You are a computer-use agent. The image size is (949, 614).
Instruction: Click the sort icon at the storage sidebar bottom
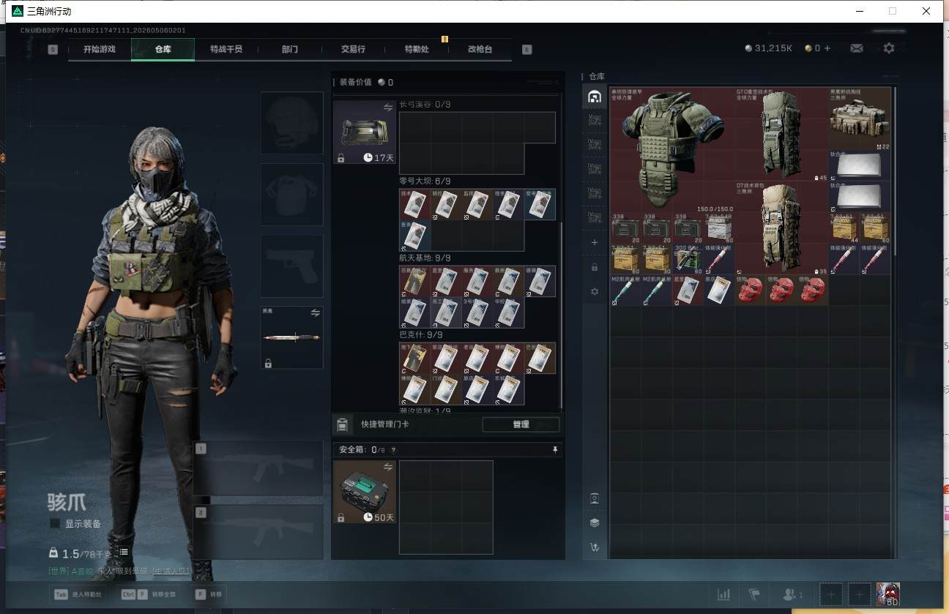(x=595, y=547)
